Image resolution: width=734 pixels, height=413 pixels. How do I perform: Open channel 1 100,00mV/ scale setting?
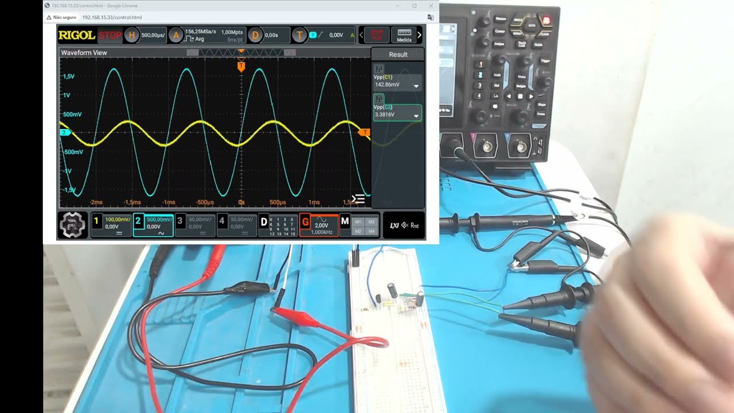pos(118,219)
